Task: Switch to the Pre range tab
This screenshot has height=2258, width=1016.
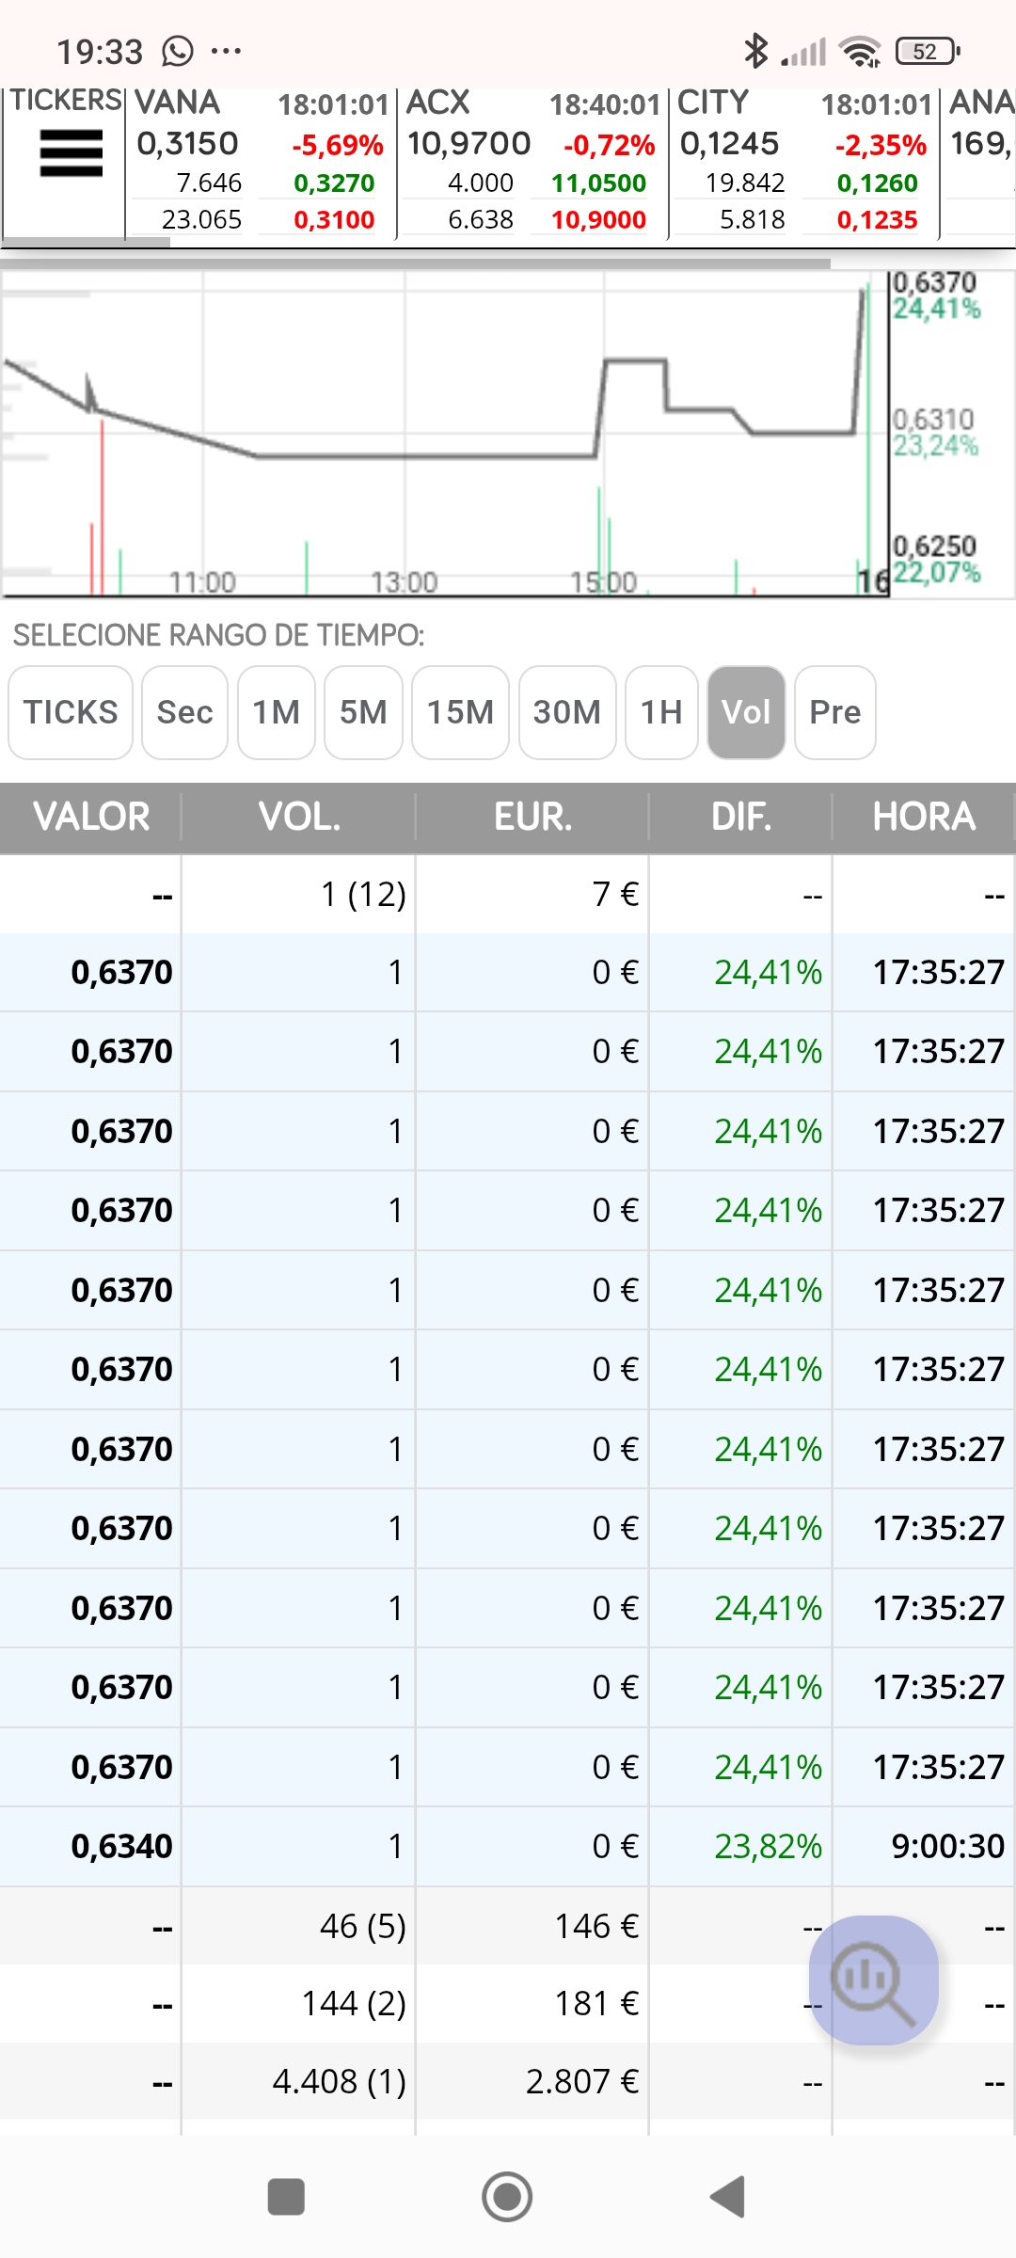Action: pos(835,712)
